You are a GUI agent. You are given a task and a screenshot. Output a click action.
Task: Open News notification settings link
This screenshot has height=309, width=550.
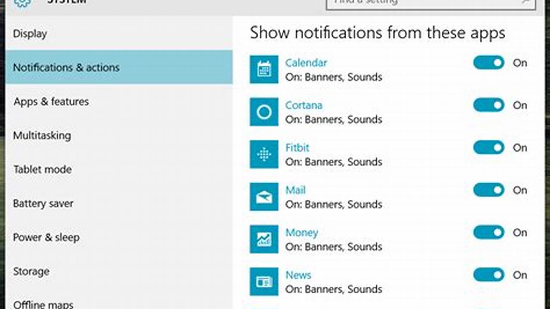click(298, 275)
